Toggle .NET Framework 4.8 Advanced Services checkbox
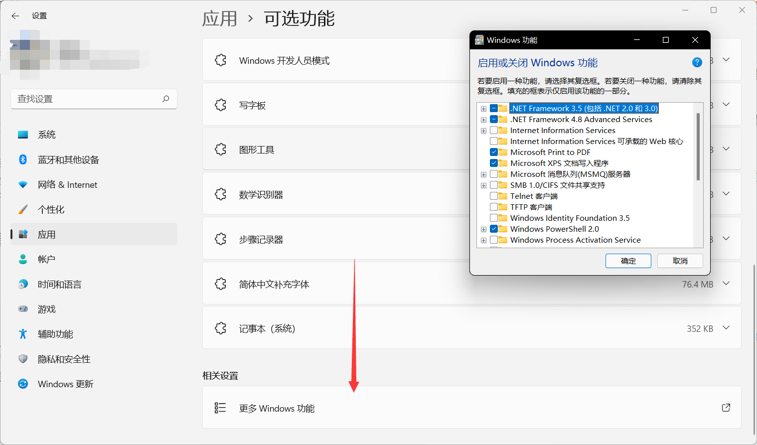This screenshot has height=445, width=757. click(x=494, y=119)
